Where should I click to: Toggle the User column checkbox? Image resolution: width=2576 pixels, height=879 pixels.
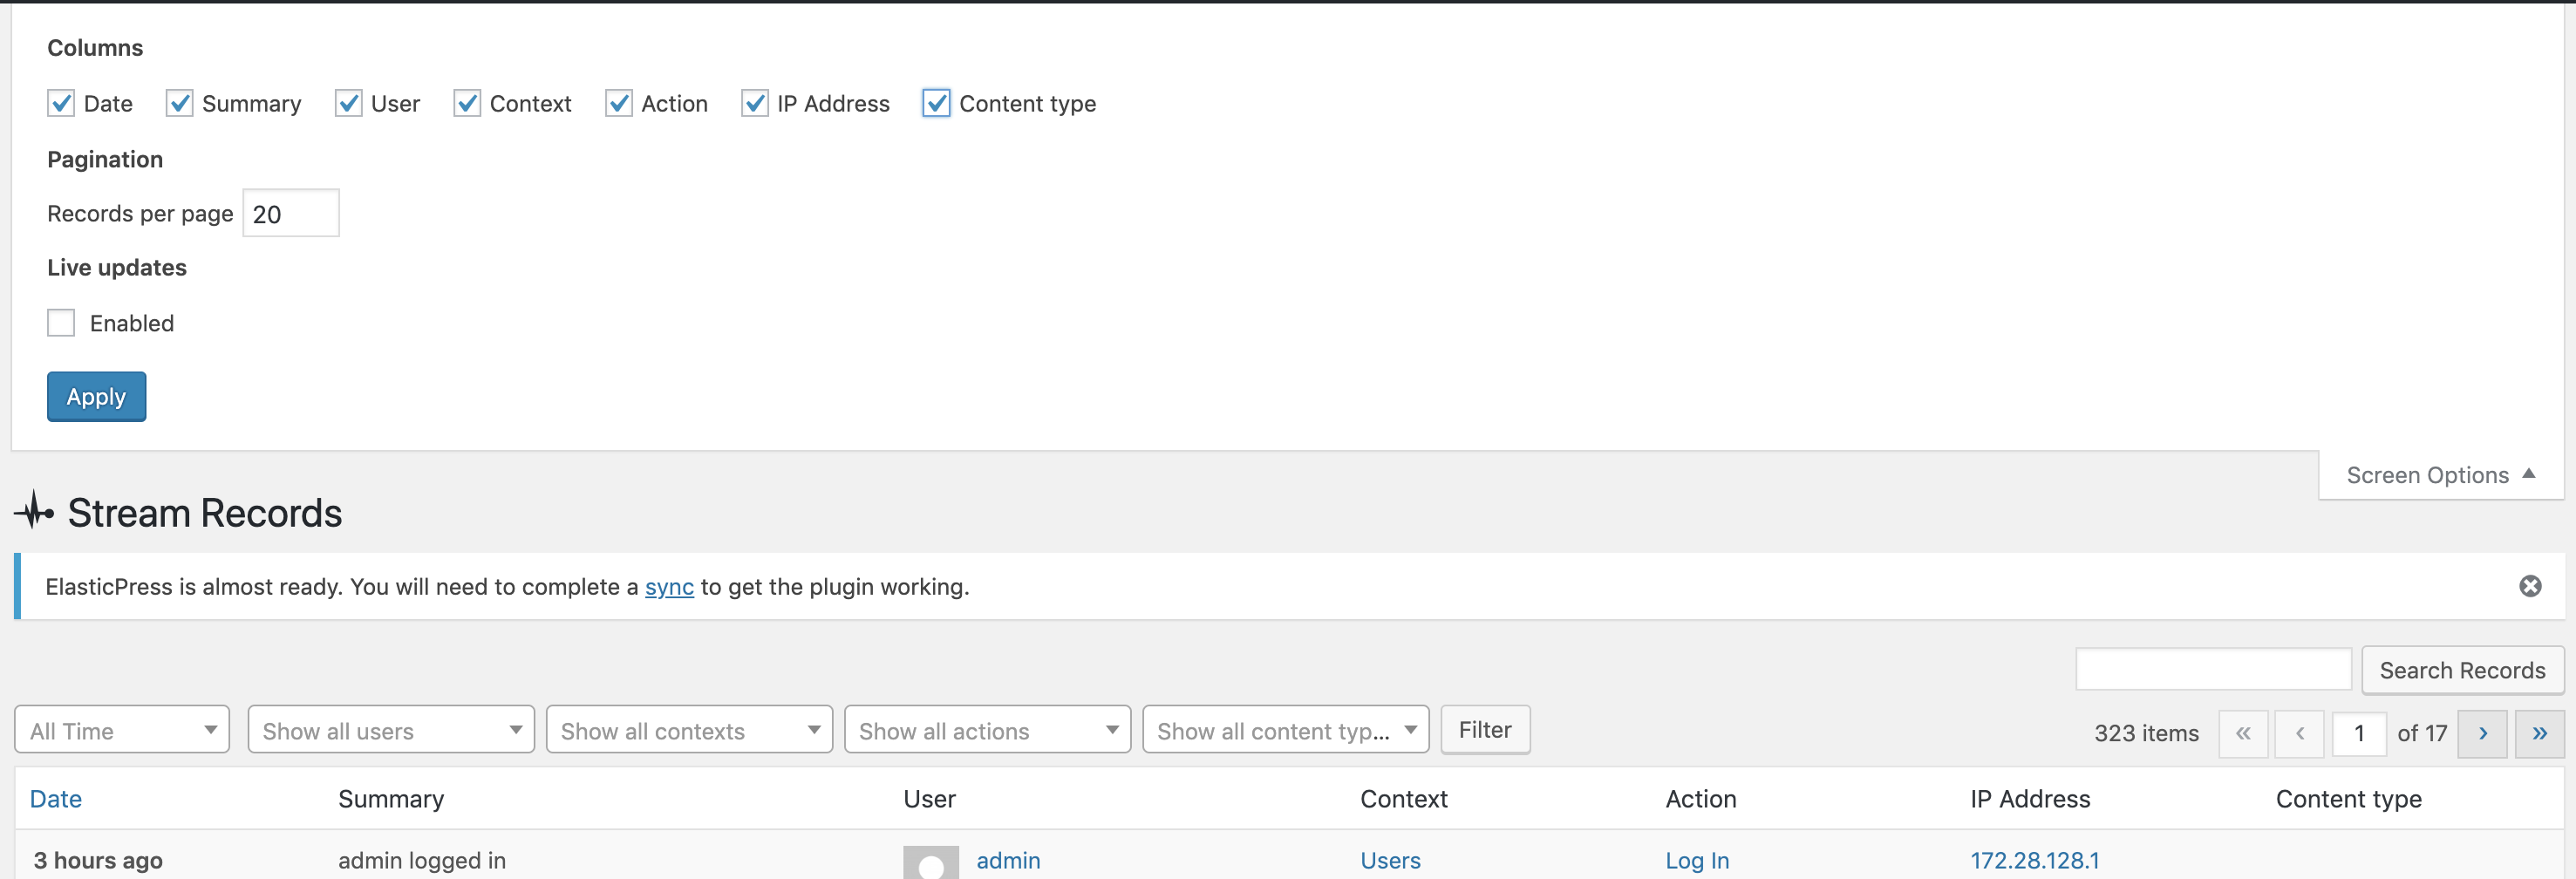[x=348, y=103]
